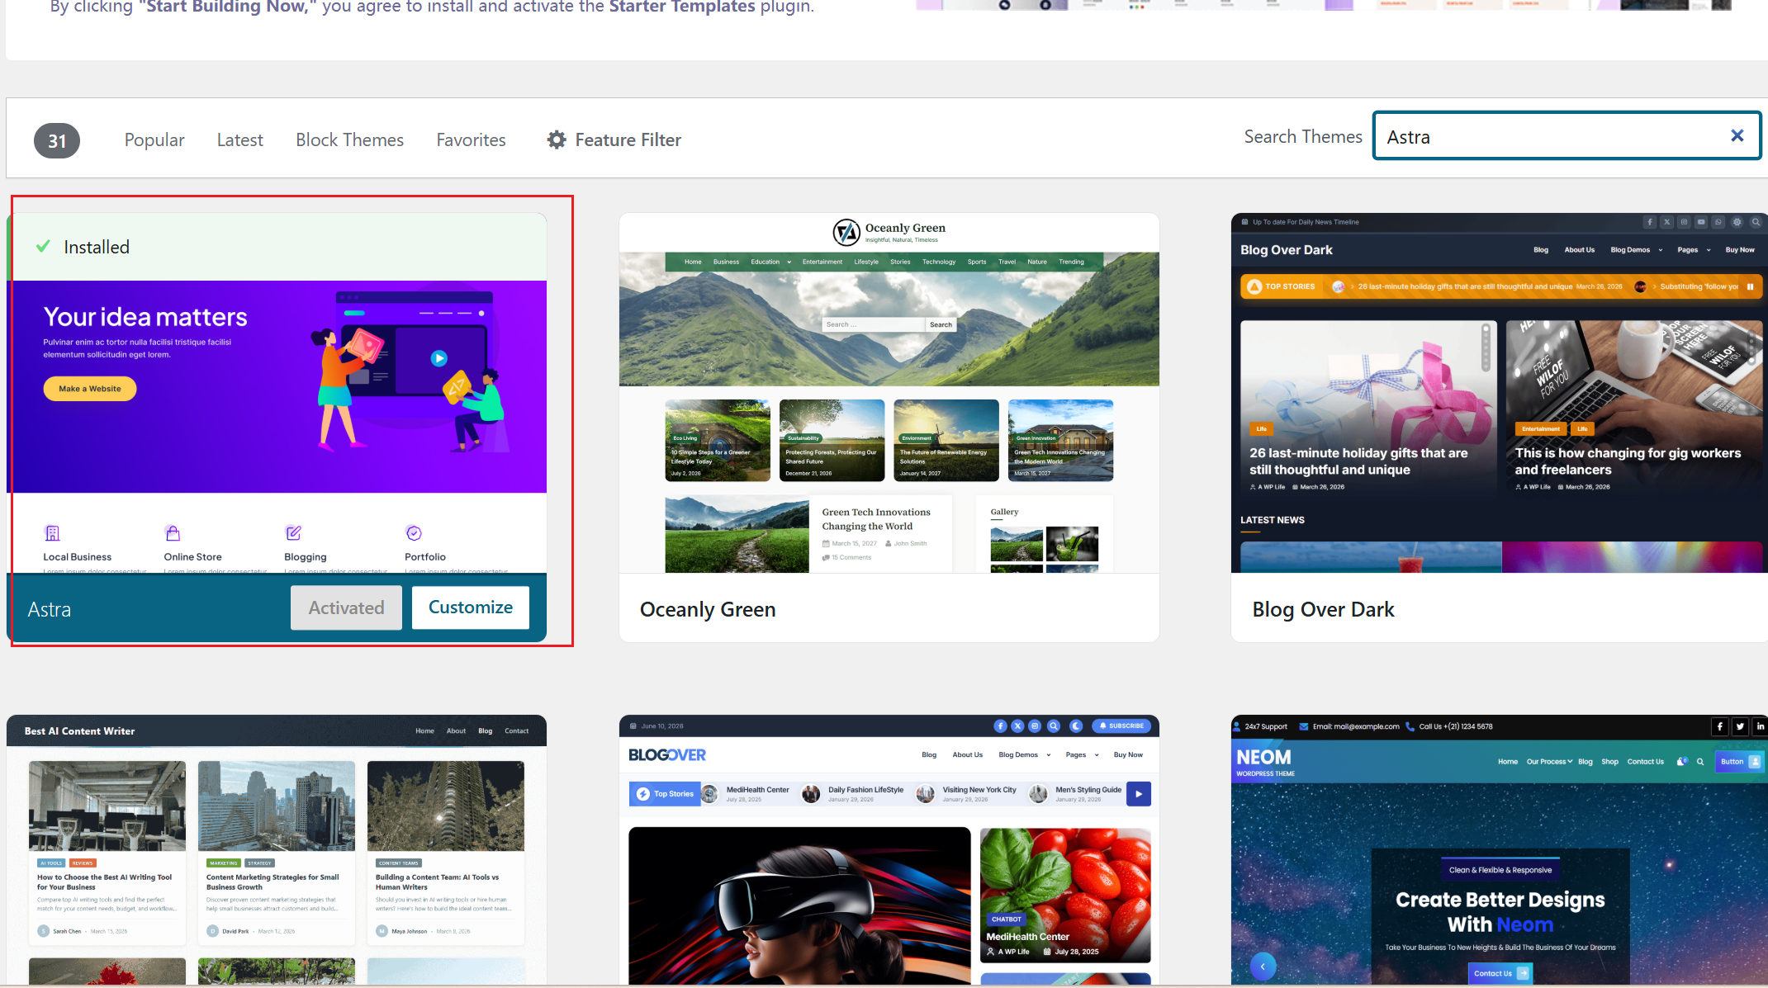Open the Favorites tab

(471, 139)
